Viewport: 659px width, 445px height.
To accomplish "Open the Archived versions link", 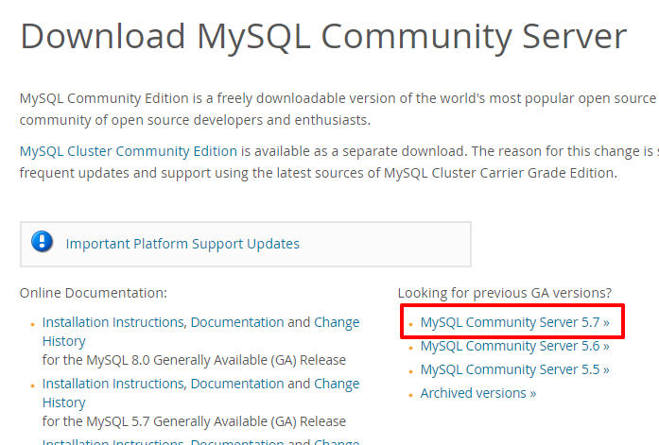I will [478, 393].
